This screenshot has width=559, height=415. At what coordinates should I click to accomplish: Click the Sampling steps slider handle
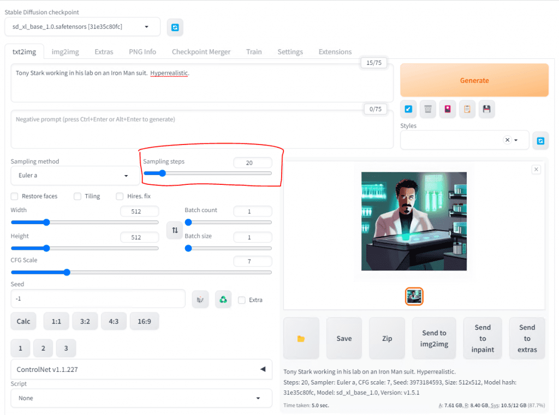[x=162, y=173]
